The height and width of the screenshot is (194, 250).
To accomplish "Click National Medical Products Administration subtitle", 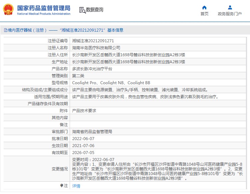I will (x=44, y=14).
